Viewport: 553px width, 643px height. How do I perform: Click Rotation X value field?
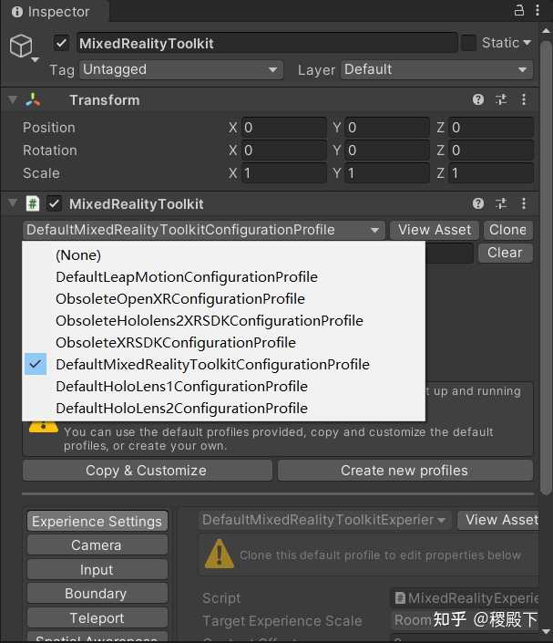point(284,150)
